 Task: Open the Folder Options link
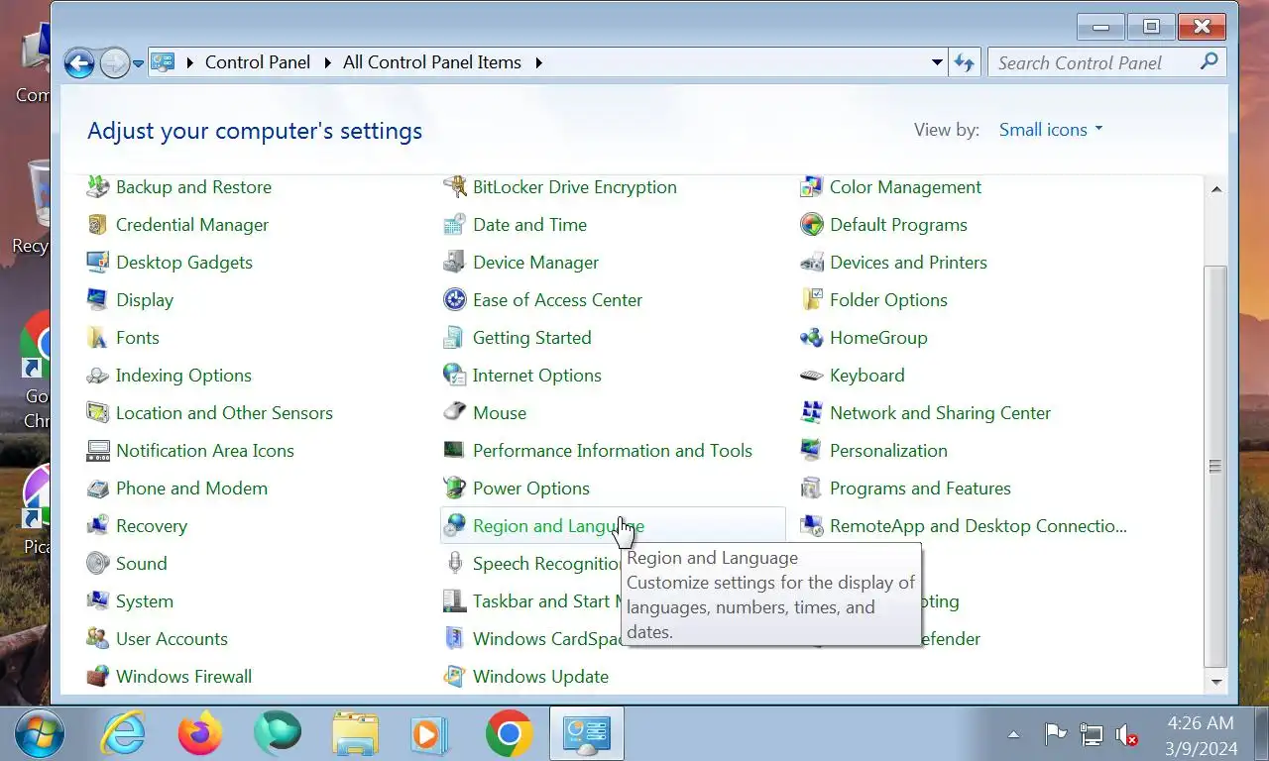click(x=888, y=299)
